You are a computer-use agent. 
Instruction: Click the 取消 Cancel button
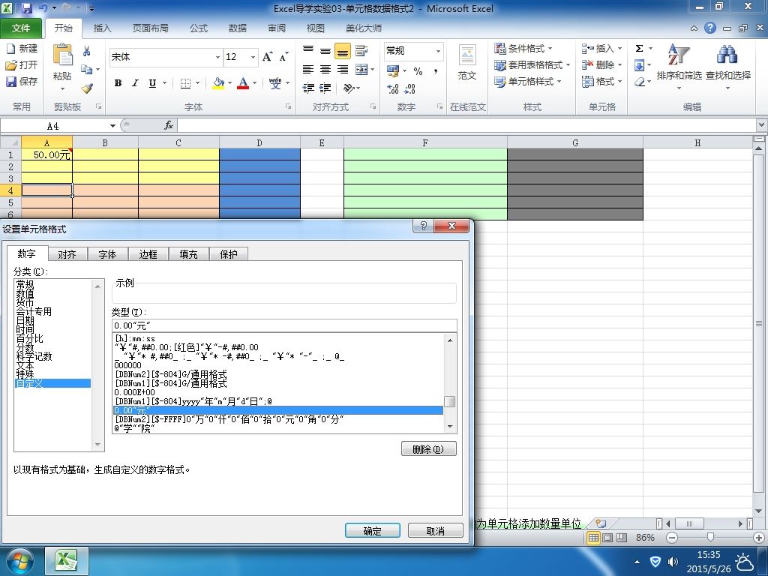[436, 531]
